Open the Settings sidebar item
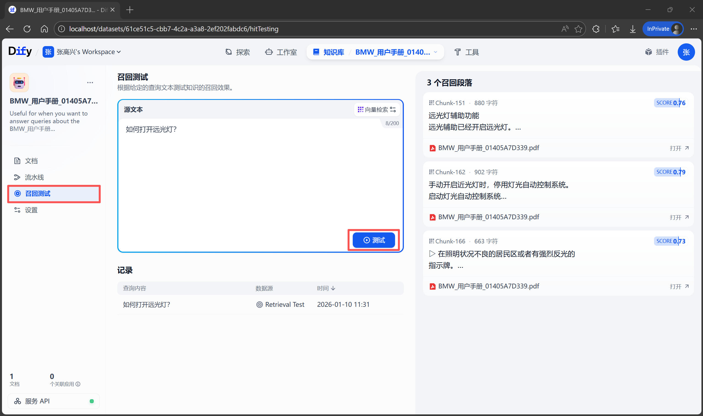The image size is (703, 416). click(31, 210)
